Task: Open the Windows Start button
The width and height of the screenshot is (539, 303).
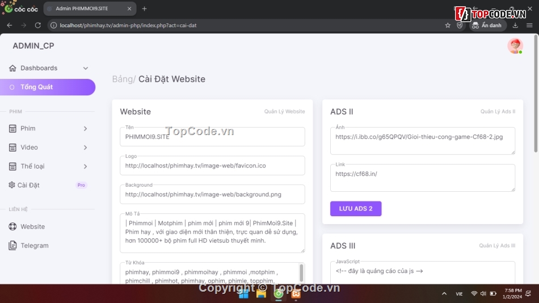Action: point(243,294)
